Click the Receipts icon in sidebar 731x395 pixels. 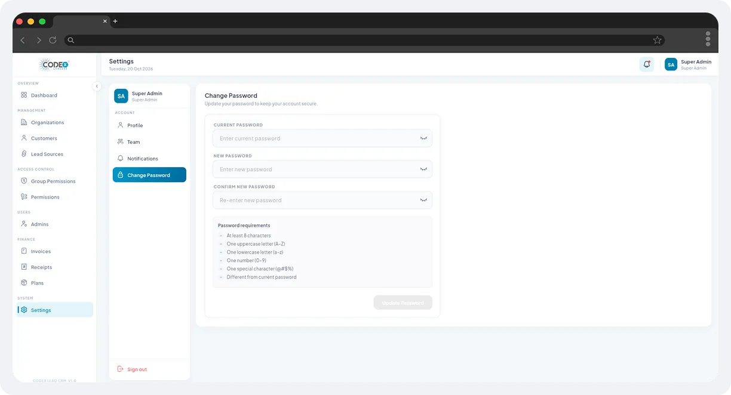[x=24, y=267]
